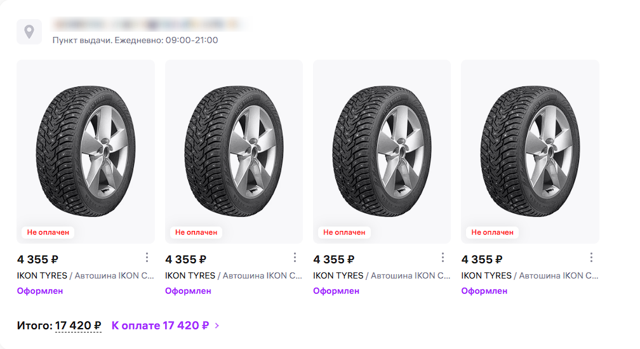Click the arrow next to 'К оплате'
640x349 pixels.
(217, 326)
